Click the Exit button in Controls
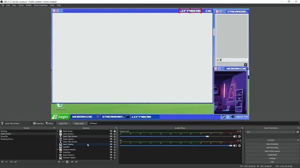 pyautogui.click(x=272, y=162)
